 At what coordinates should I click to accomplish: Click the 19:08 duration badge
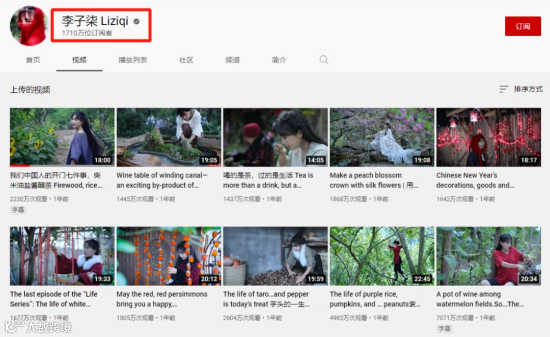click(x=422, y=160)
